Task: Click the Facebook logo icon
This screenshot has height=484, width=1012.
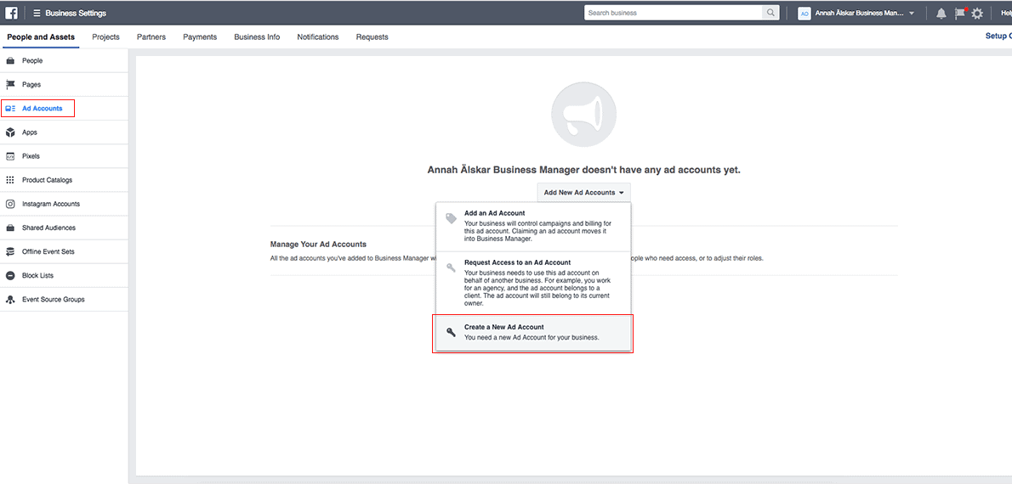Action: point(11,13)
